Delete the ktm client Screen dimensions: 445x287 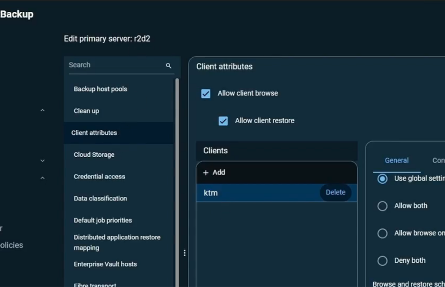pyautogui.click(x=335, y=192)
